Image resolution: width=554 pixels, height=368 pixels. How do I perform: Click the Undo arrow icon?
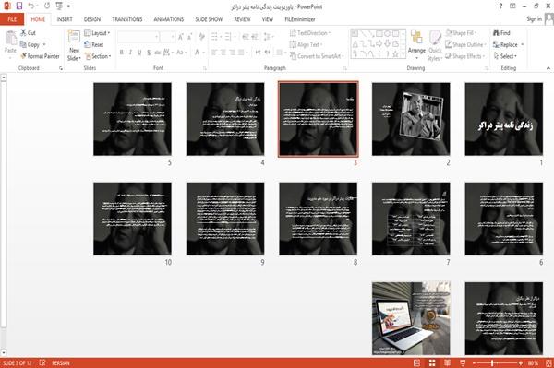(31, 6)
